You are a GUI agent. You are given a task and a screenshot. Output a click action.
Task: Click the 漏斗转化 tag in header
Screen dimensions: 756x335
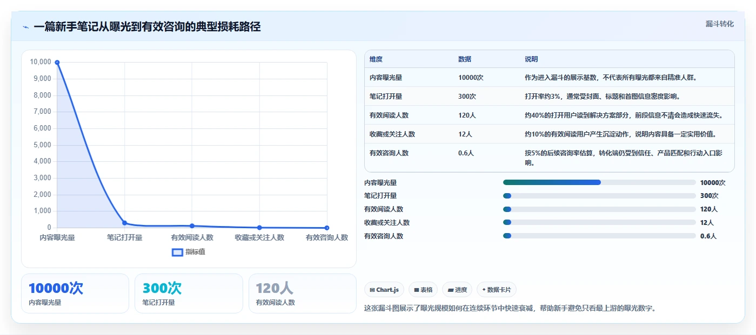[x=719, y=24]
